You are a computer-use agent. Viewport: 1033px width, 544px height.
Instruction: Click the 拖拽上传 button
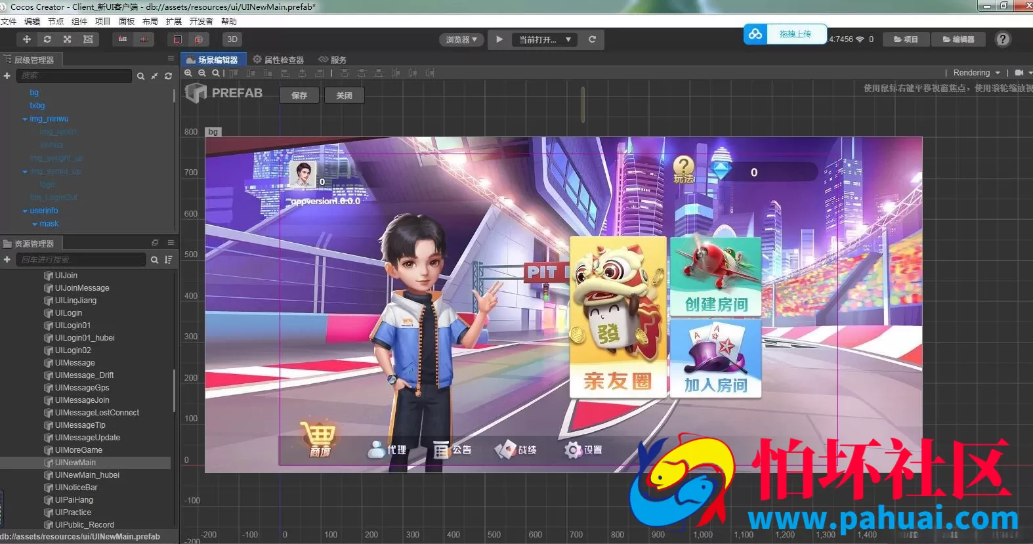pos(795,34)
